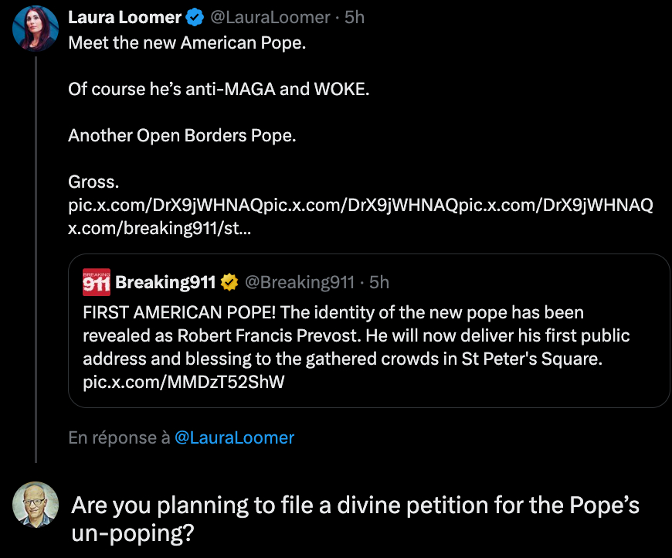Select the reply asking about "un-poping"
Screen dimensions: 672x558
coord(355,518)
